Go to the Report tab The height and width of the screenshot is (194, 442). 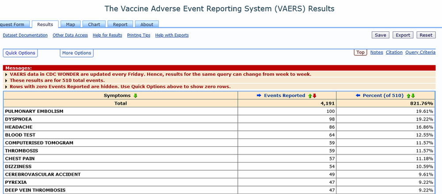[120, 25]
